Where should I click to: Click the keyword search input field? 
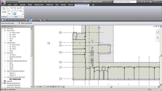click(x=125, y=2)
